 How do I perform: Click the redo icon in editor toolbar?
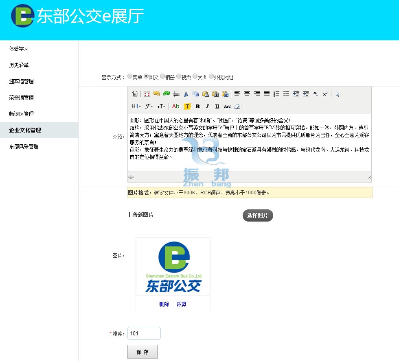click(x=166, y=94)
